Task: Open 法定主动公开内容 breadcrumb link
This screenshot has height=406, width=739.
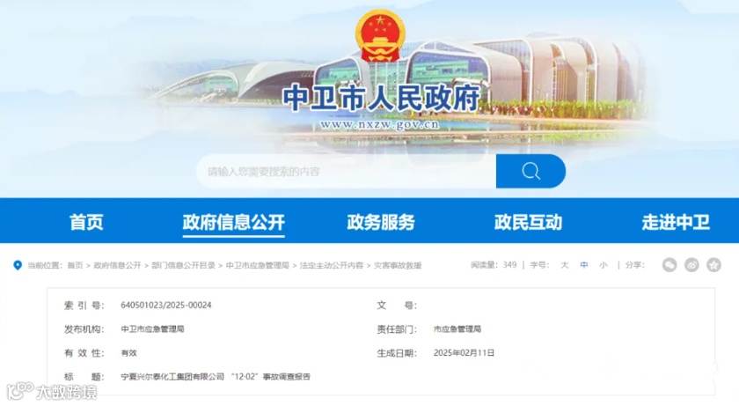Action: point(332,265)
